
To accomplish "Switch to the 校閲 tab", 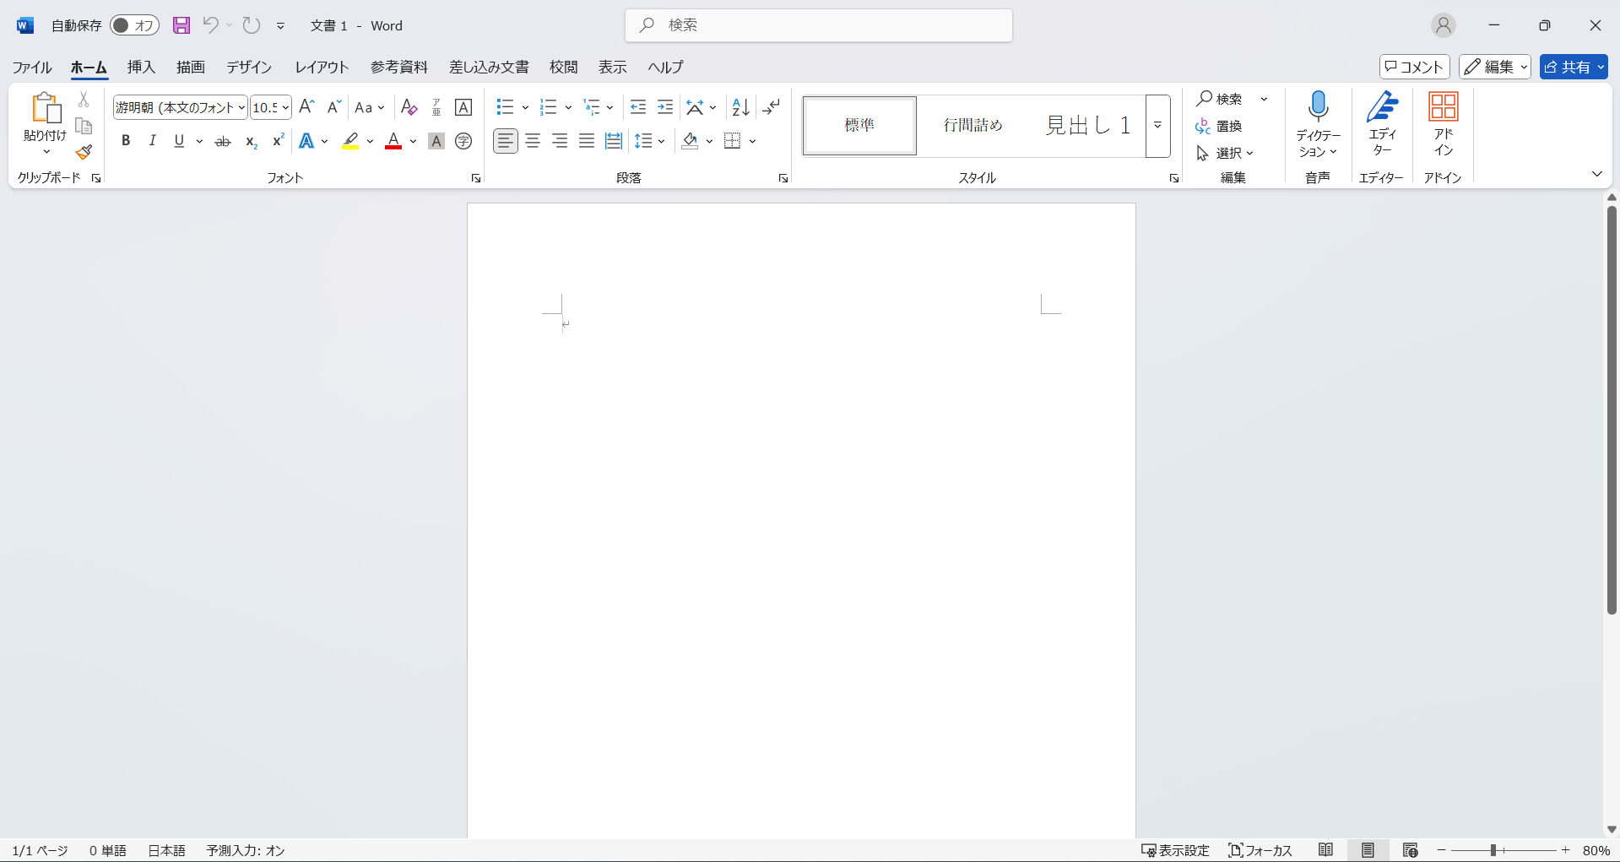I will pos(563,67).
